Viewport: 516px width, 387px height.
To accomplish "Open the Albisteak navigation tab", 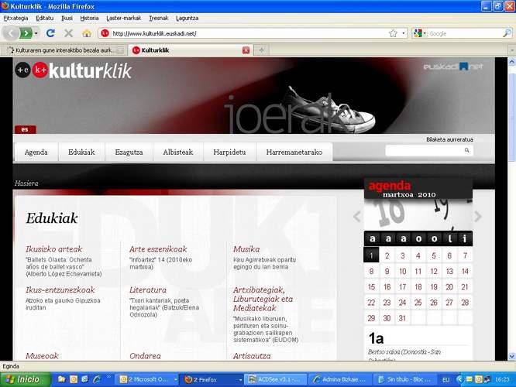I will pyautogui.click(x=178, y=152).
